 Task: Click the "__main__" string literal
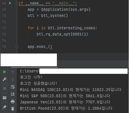(x=64, y=3)
